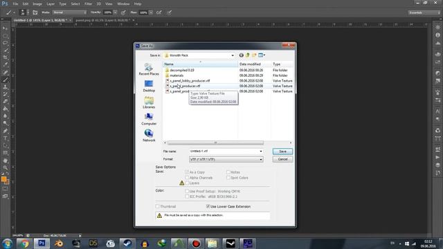
Task: Toggle the Layers checkbox
Action: (187, 183)
